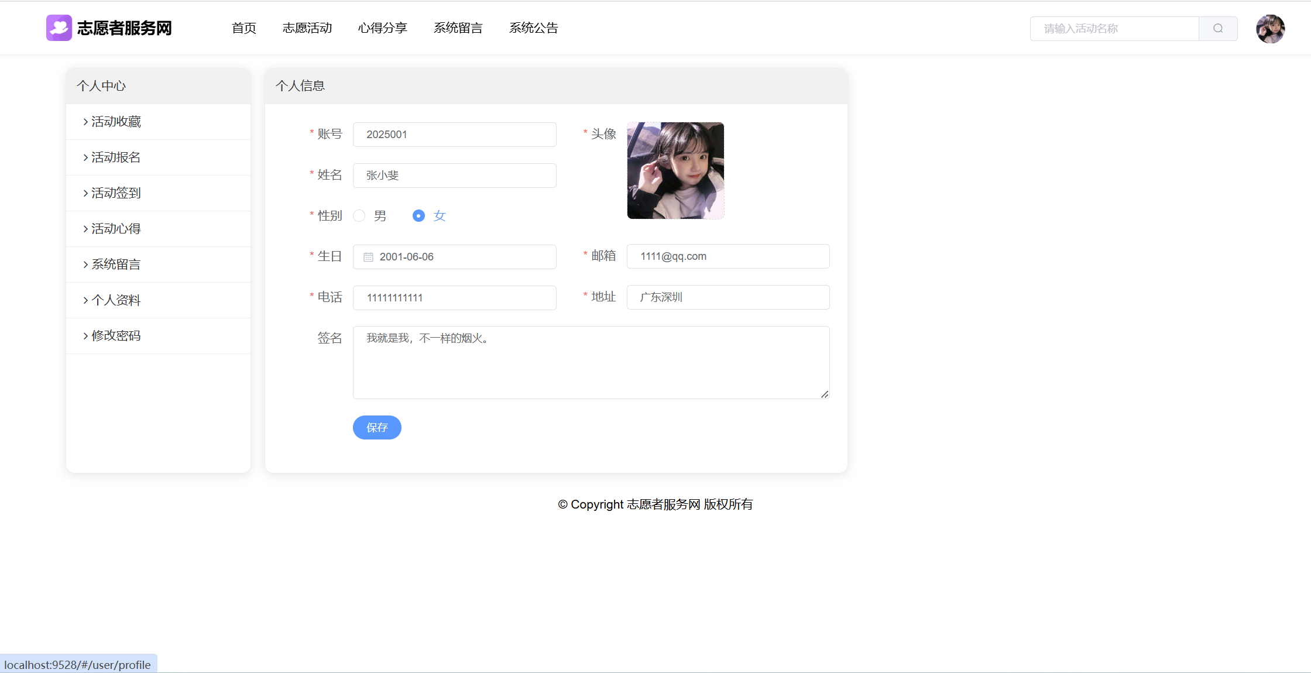
Task: Open 系统公告 nav menu item
Action: [533, 28]
